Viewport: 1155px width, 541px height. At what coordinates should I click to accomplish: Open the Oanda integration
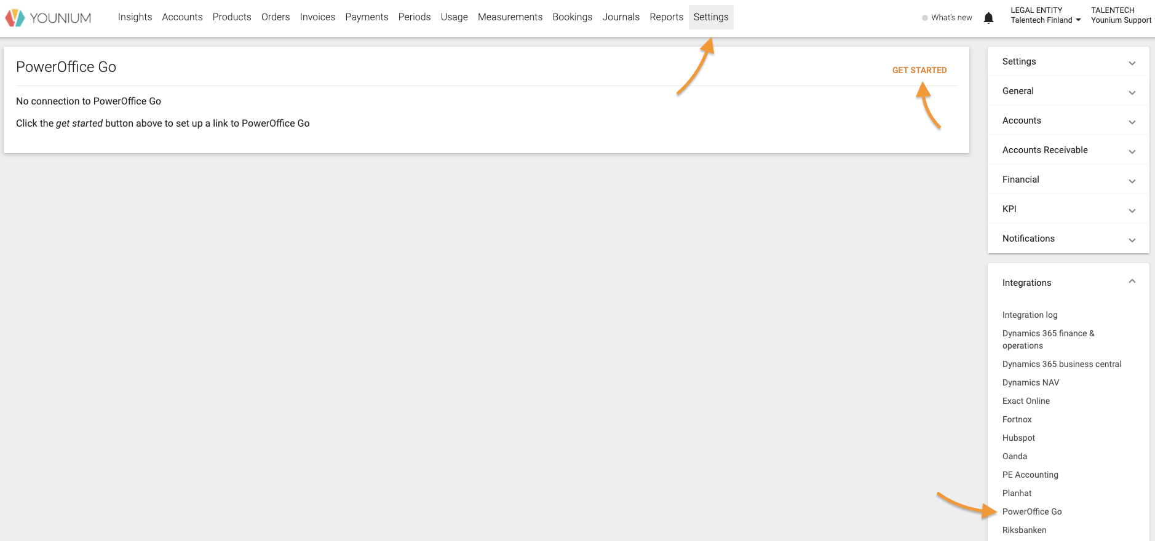(x=1014, y=456)
